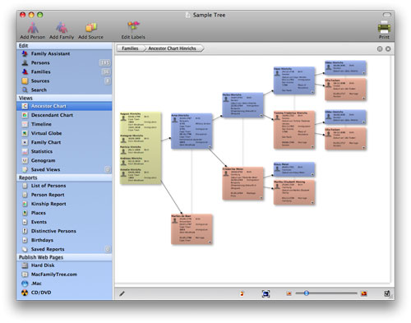Select the Arne Hinrichs chart node

tap(192, 131)
